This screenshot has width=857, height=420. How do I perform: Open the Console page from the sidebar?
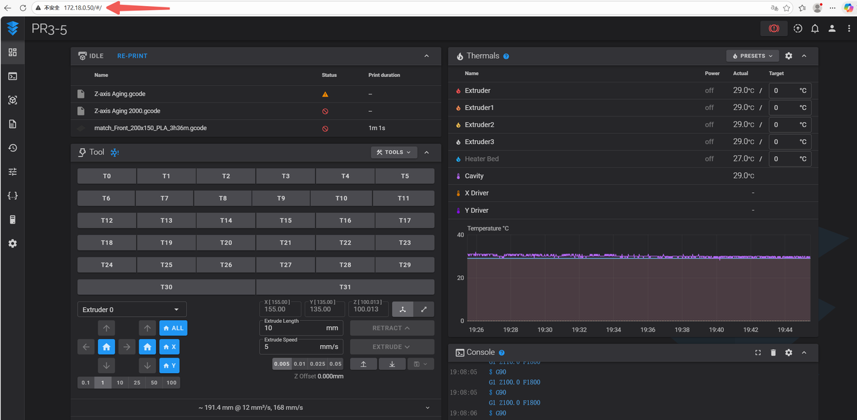[x=12, y=76]
